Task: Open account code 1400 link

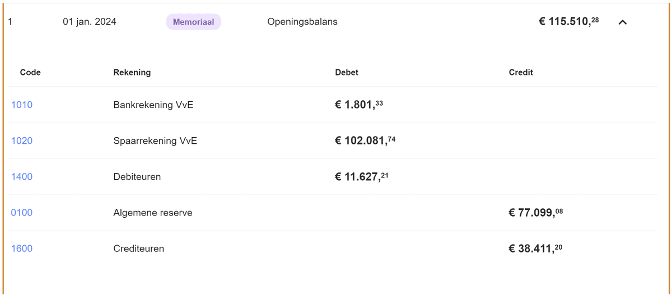Action: tap(22, 176)
